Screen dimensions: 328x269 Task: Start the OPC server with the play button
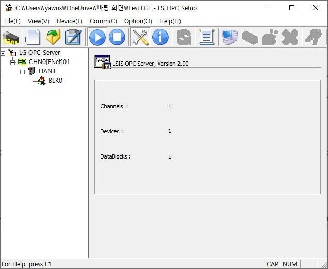(97, 38)
